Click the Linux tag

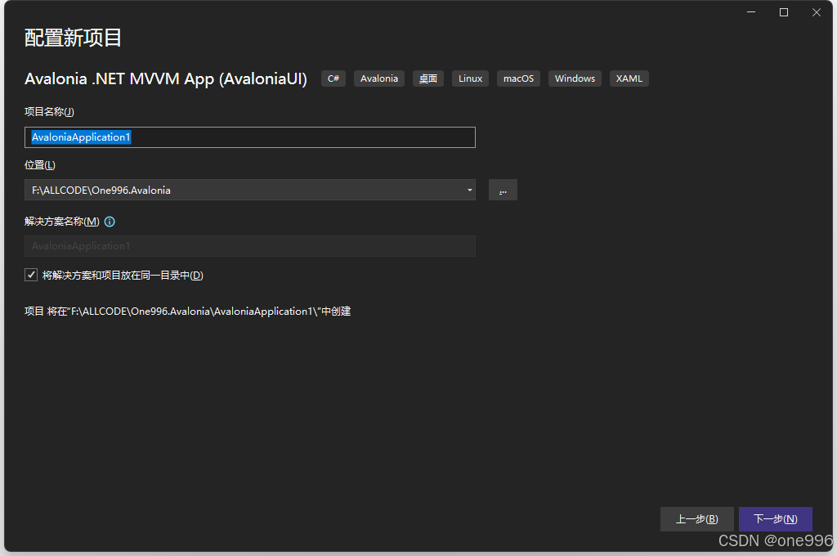470,78
